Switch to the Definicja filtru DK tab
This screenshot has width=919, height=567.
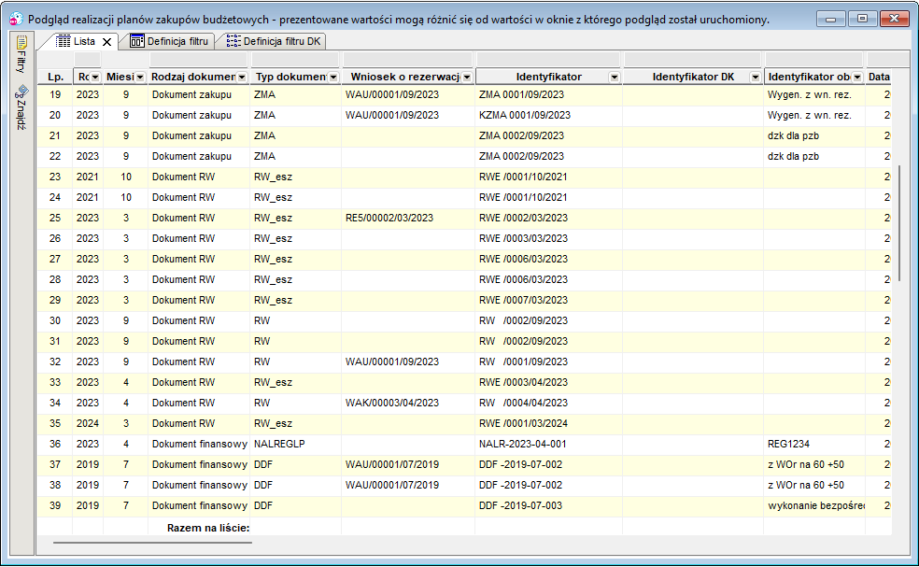[274, 42]
